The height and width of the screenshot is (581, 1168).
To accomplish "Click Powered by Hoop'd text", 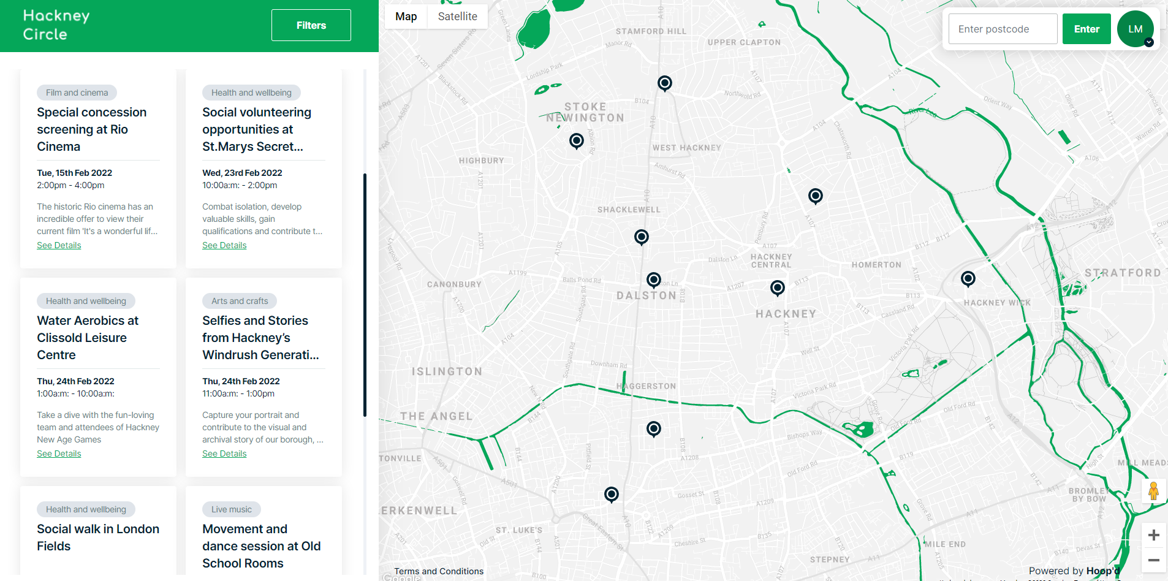I will click(x=1074, y=571).
